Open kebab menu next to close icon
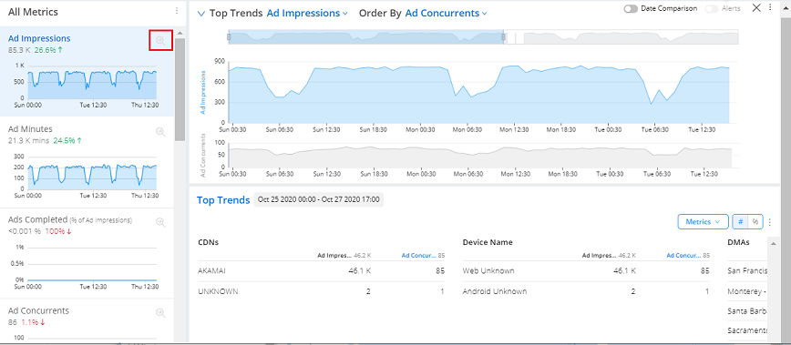 point(770,7)
